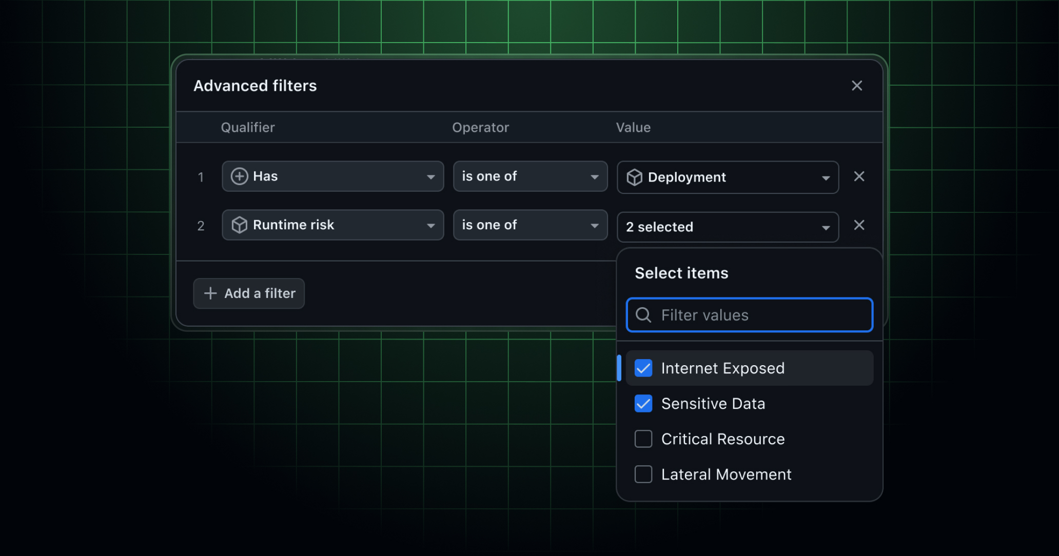This screenshot has height=556, width=1059.
Task: Remove the Has Deployment filter with its X icon
Action: tap(859, 176)
